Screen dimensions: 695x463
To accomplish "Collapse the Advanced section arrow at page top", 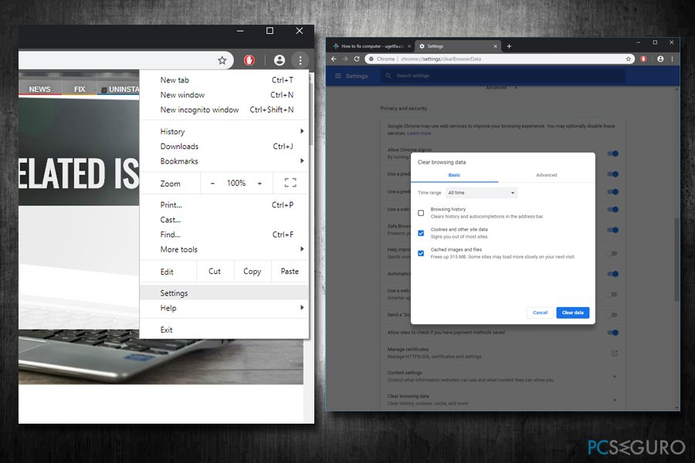I will point(516,88).
